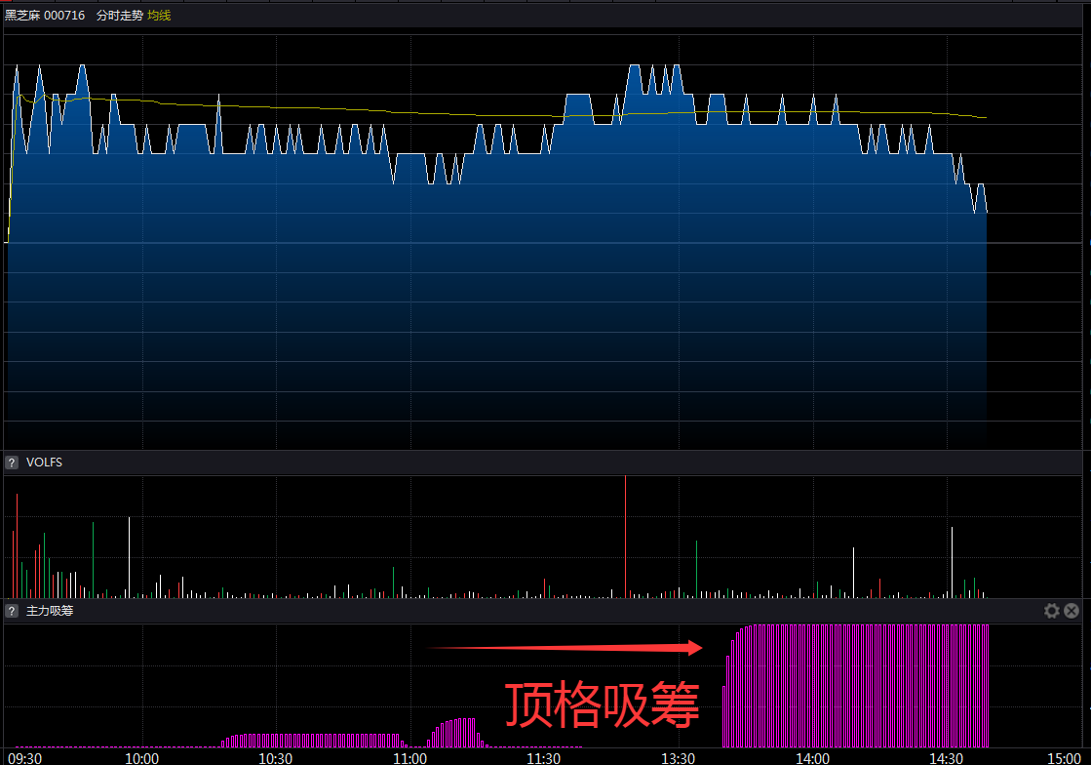Click the 11:00 time axis label
Viewport: 1091px width, 765px height.
(409, 758)
